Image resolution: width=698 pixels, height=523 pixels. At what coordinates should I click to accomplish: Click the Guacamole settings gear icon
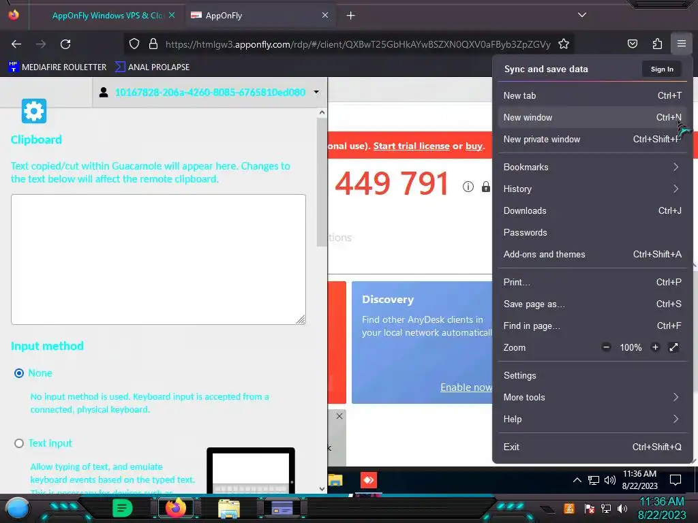[34, 111]
